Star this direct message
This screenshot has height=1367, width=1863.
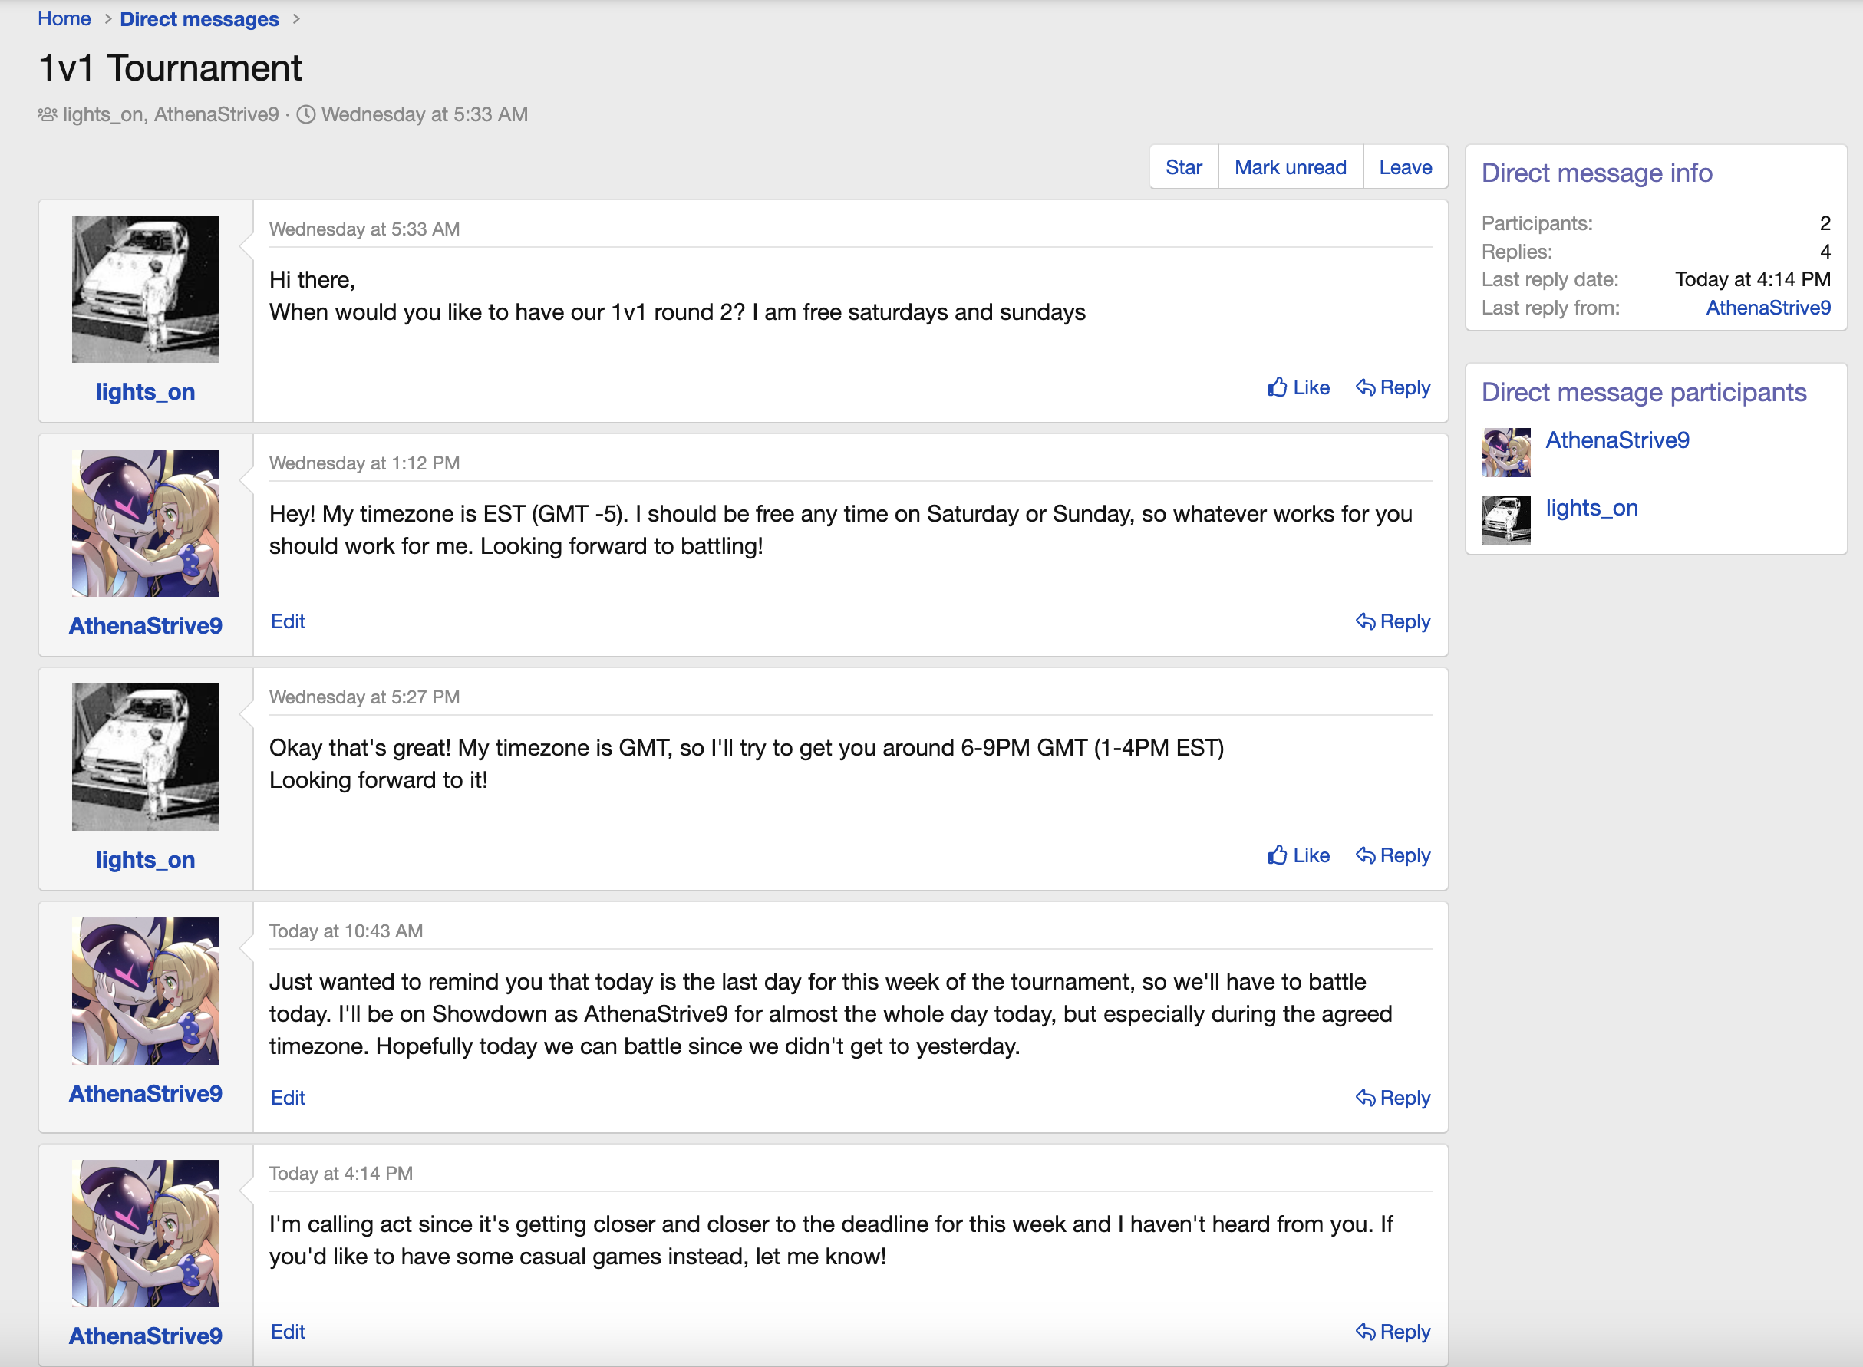click(1183, 167)
